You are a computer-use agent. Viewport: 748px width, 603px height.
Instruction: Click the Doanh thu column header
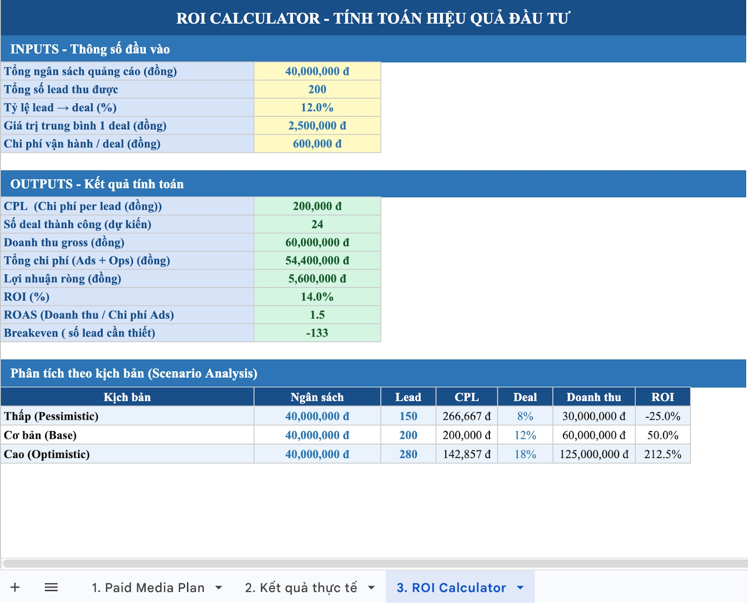pos(594,397)
